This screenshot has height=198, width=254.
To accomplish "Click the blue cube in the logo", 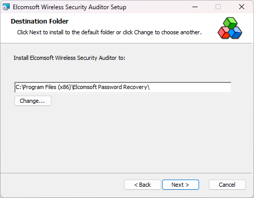I will click(x=236, y=33).
